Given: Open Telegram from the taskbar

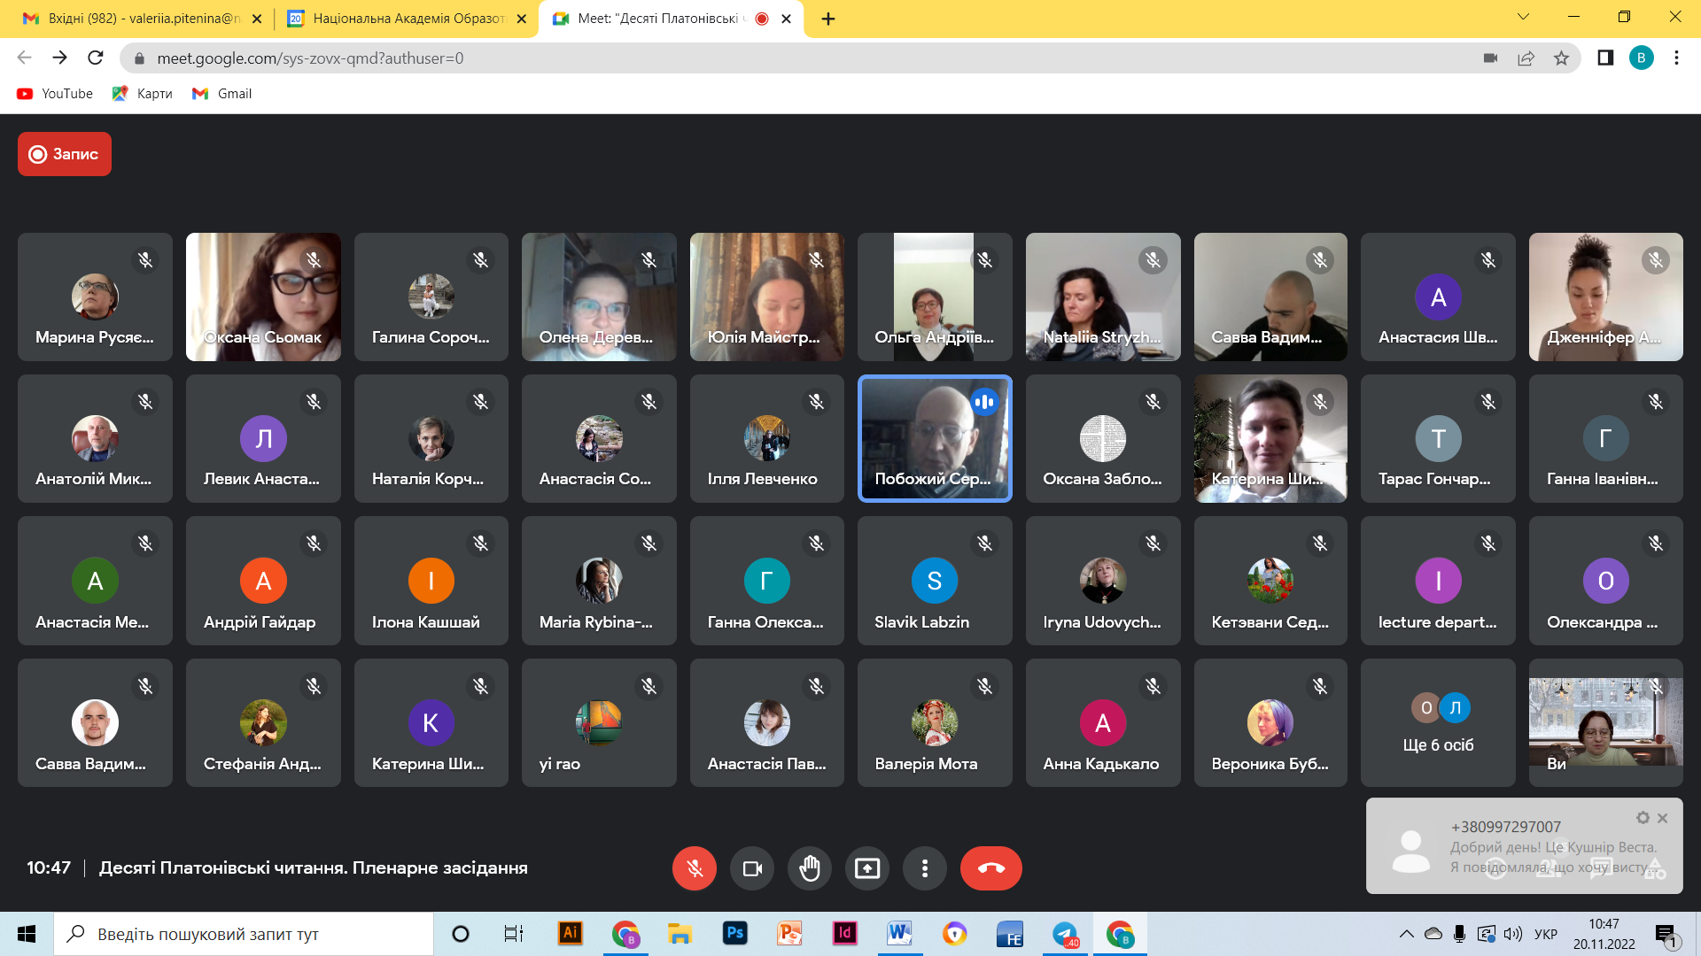Looking at the screenshot, I should coord(1065,934).
